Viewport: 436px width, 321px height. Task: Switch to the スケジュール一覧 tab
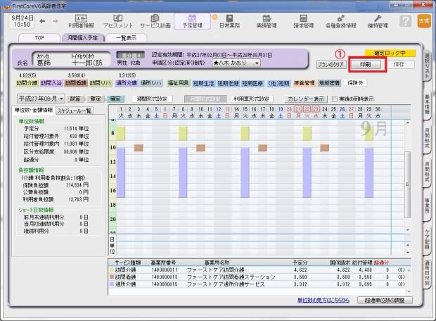click(x=75, y=111)
